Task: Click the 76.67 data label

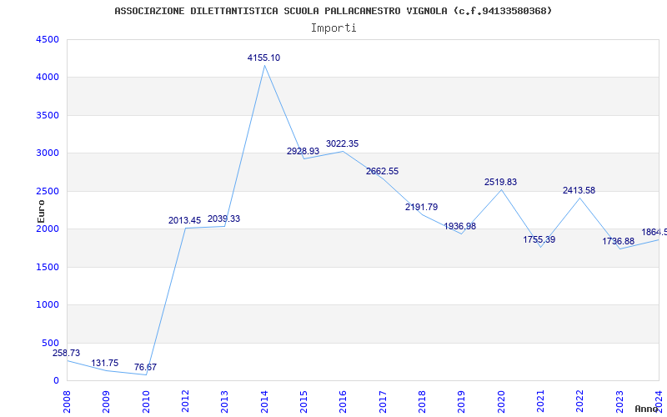Action: [145, 367]
